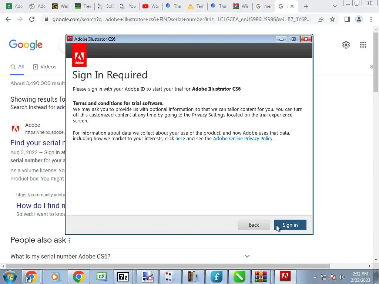This screenshot has width=379, height=284.
Task: Open the books library taskbar icon
Action: [193, 277]
